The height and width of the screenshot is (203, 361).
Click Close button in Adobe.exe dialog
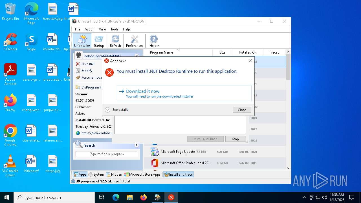[242, 110]
